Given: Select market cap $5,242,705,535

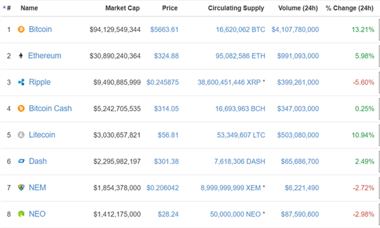Looking at the screenshot, I should (x=117, y=109).
